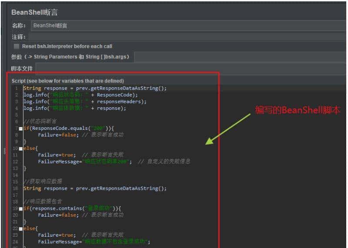Click line 16 String response statement
This screenshot has width=348, height=248.
tap(95, 188)
